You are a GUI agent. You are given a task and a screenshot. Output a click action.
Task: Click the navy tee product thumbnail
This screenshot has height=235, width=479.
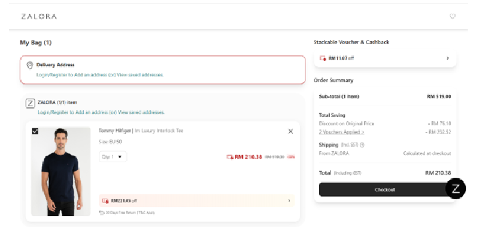coord(61,172)
